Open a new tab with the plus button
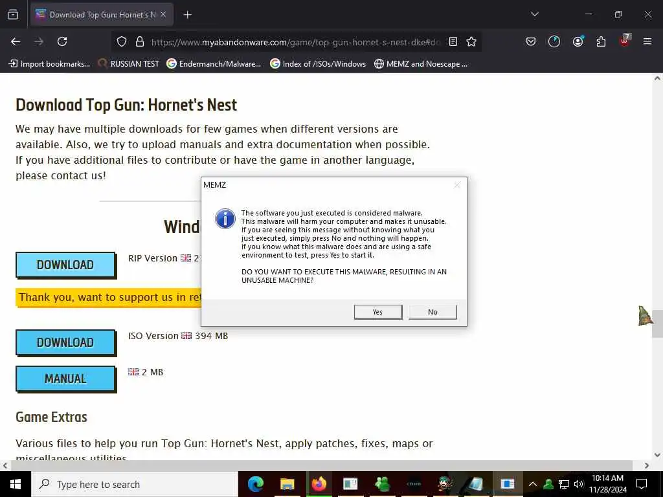The image size is (663, 497). coord(187,15)
